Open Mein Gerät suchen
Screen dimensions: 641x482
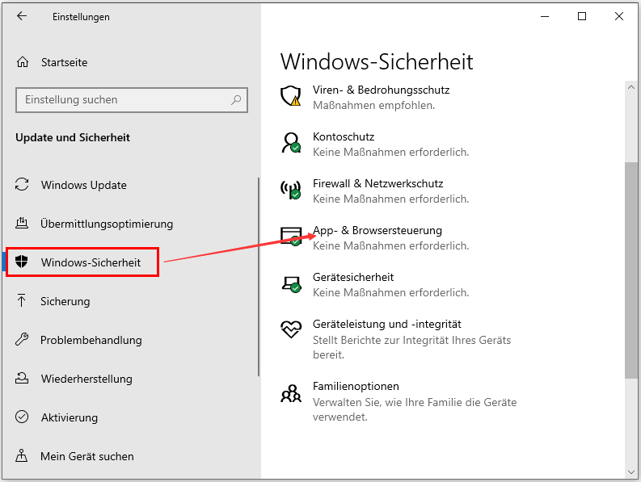[x=87, y=456]
